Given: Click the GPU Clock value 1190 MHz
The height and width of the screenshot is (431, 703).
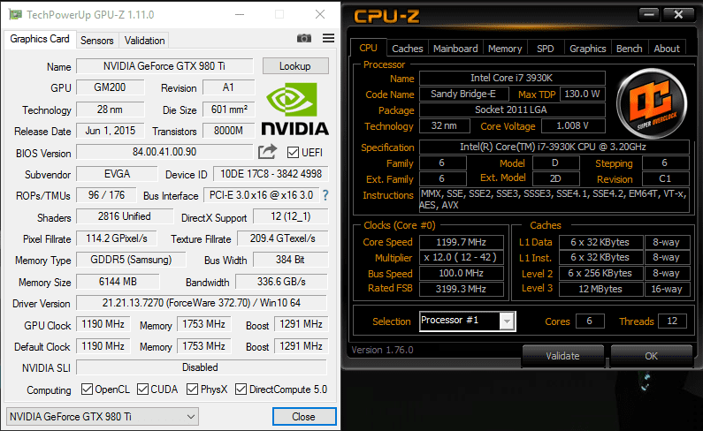Looking at the screenshot, I should tap(103, 324).
